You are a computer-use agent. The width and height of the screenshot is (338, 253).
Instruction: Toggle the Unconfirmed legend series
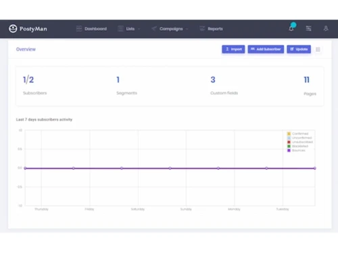[x=299, y=138]
